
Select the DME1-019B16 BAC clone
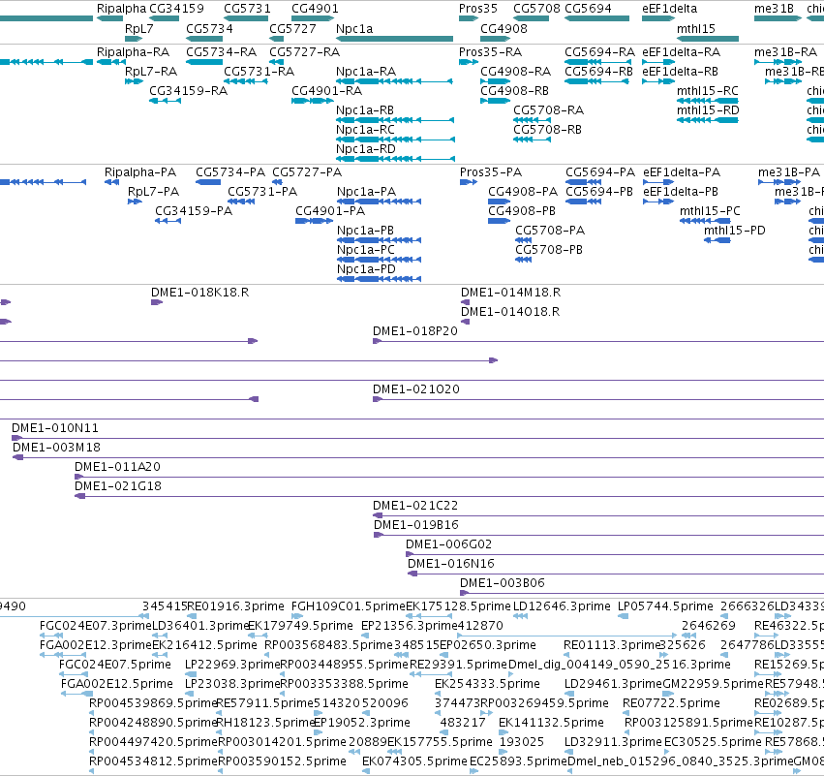pyautogui.click(x=598, y=535)
